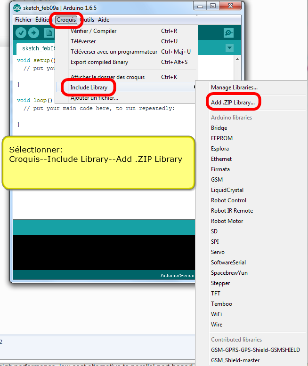Click the Verify checkmark toolbar icon
Screen dimensions: 308x366
21,32
